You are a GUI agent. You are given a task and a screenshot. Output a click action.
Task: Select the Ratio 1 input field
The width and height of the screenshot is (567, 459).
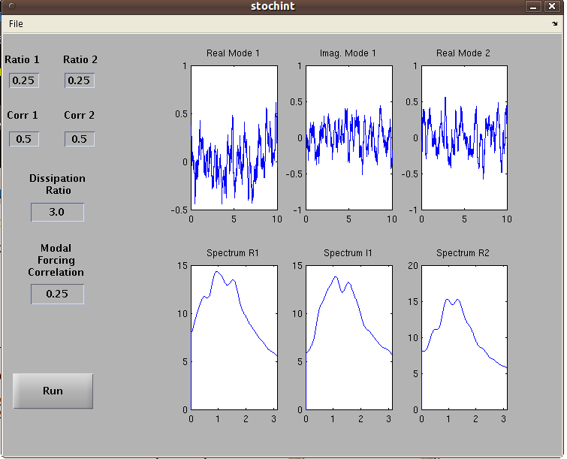(24, 80)
